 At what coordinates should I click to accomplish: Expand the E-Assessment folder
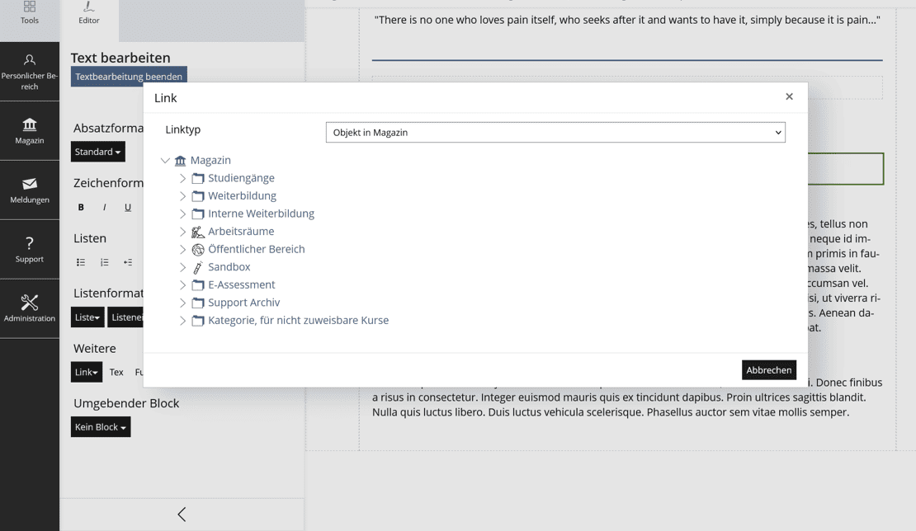coord(183,285)
